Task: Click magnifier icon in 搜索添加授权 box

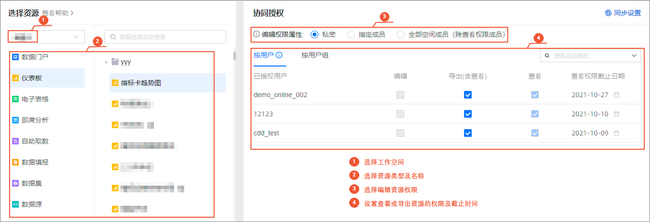Action: (x=547, y=55)
